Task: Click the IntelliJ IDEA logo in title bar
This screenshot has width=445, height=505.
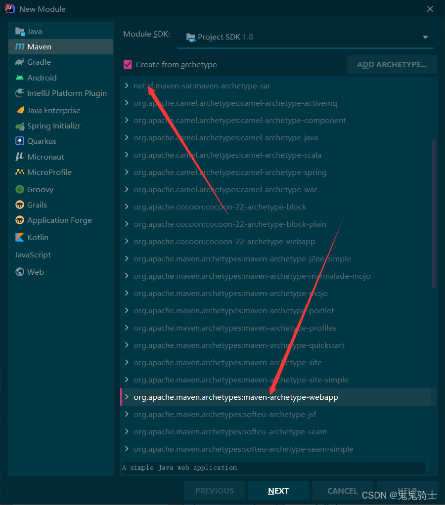Action: [10, 9]
